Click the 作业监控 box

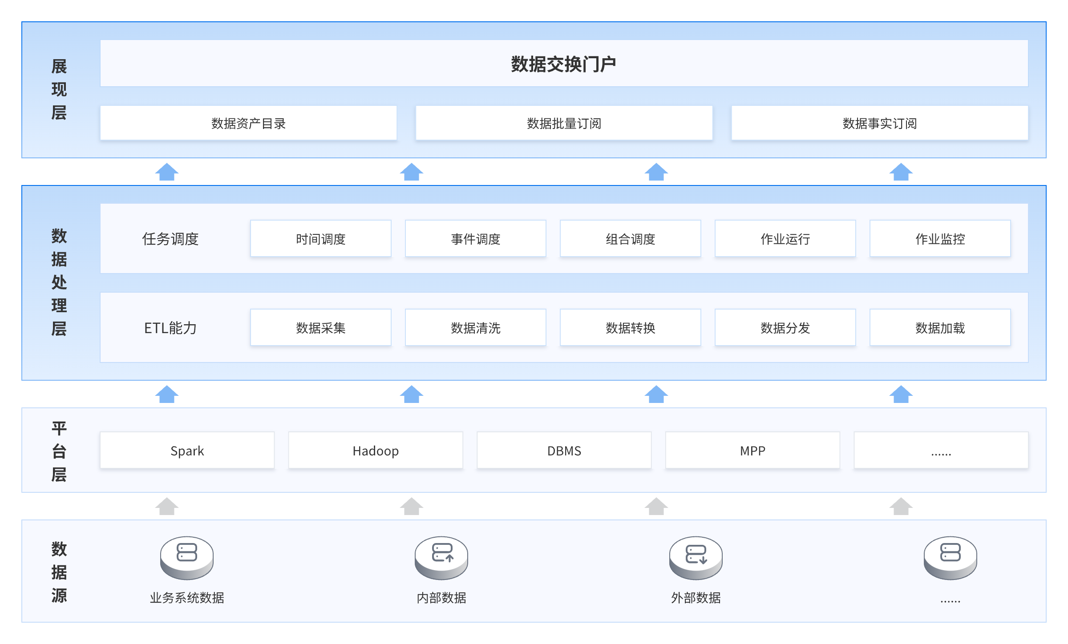[x=940, y=239]
